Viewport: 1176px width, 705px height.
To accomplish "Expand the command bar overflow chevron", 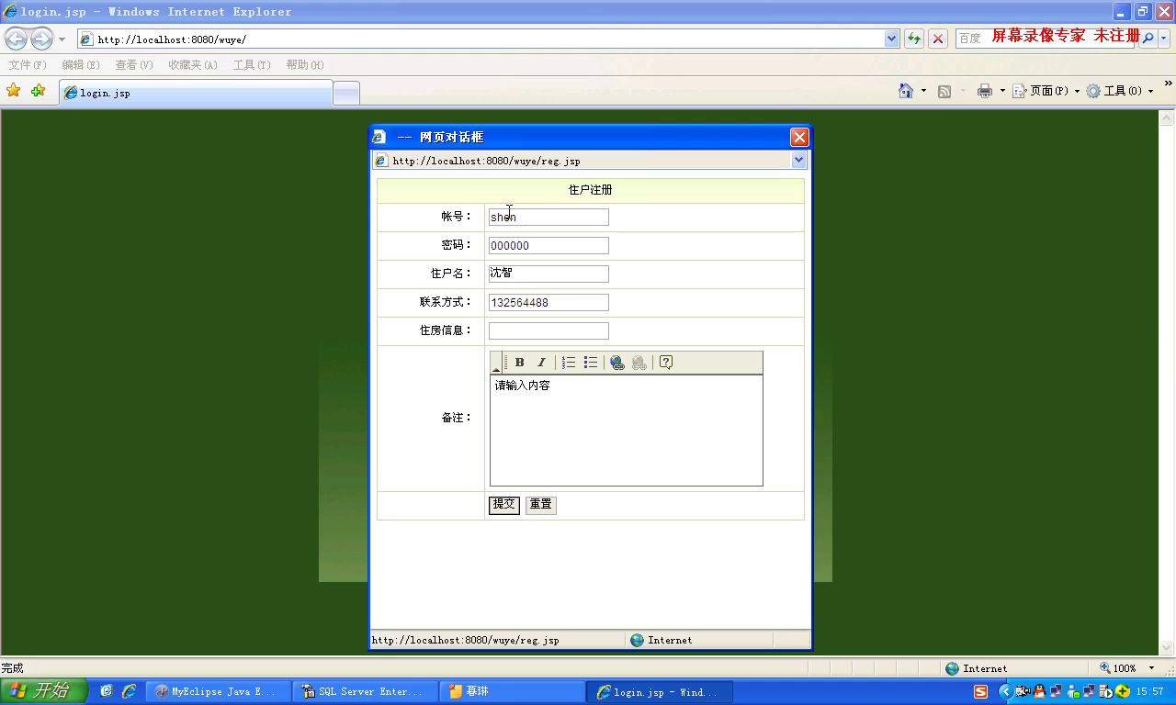I will 1169,84.
